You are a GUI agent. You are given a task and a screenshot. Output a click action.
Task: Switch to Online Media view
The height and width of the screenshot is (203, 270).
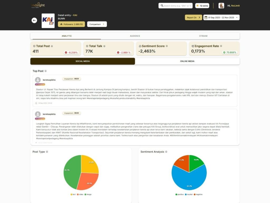(x=187, y=61)
